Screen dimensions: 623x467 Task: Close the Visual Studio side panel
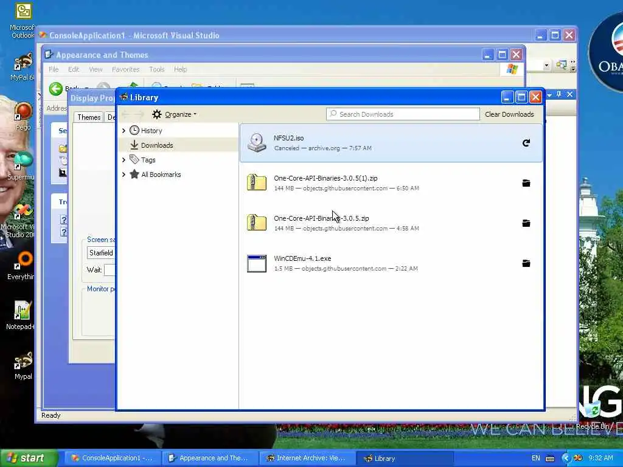coord(569,94)
